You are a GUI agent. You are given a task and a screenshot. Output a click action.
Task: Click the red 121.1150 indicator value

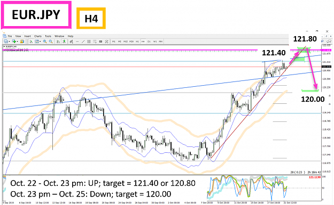coord(315,177)
